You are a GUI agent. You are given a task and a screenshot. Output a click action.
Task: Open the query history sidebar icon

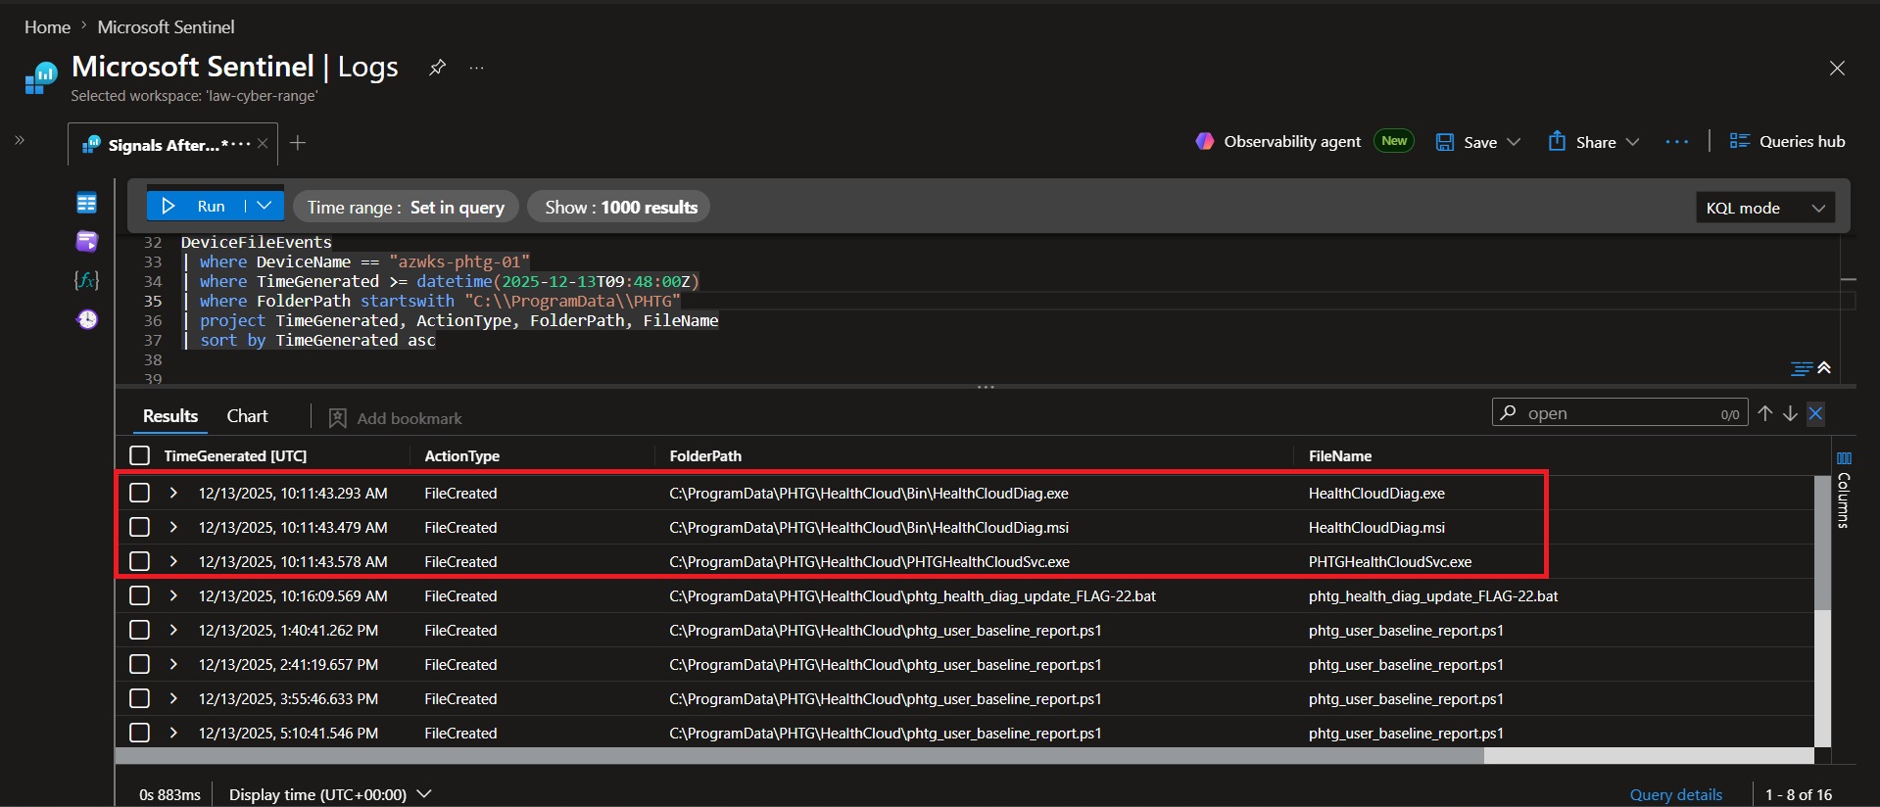(87, 319)
